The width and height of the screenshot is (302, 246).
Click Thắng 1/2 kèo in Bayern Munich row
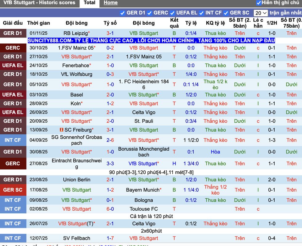click(x=215, y=190)
